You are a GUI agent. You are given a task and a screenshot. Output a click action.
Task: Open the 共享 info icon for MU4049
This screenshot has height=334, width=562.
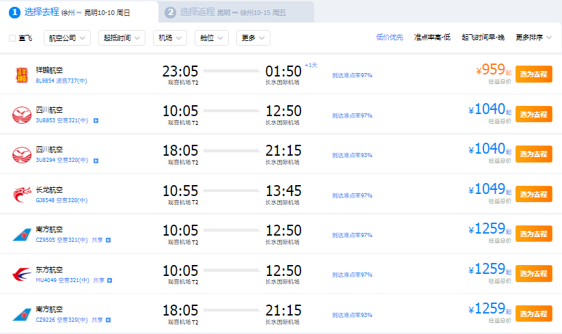tap(110, 280)
